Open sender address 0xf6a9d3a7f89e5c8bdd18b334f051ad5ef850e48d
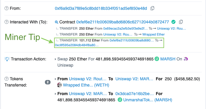Screen dimensions: 206x109 [x=101, y=8]
